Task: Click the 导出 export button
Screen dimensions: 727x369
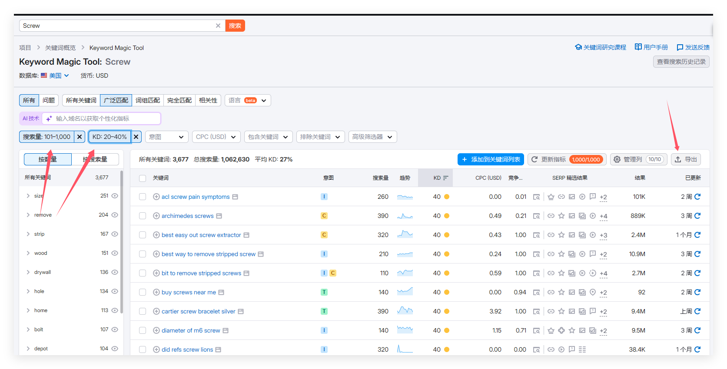Action: tap(686, 159)
